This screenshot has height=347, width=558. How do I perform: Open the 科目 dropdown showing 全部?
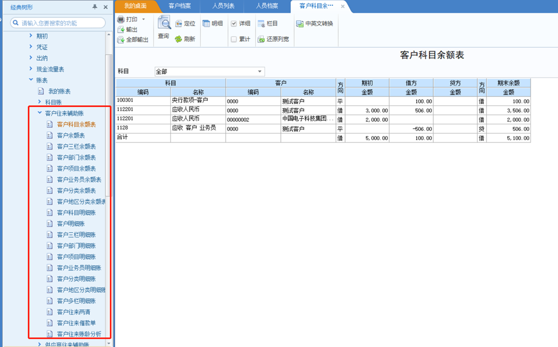pos(260,72)
